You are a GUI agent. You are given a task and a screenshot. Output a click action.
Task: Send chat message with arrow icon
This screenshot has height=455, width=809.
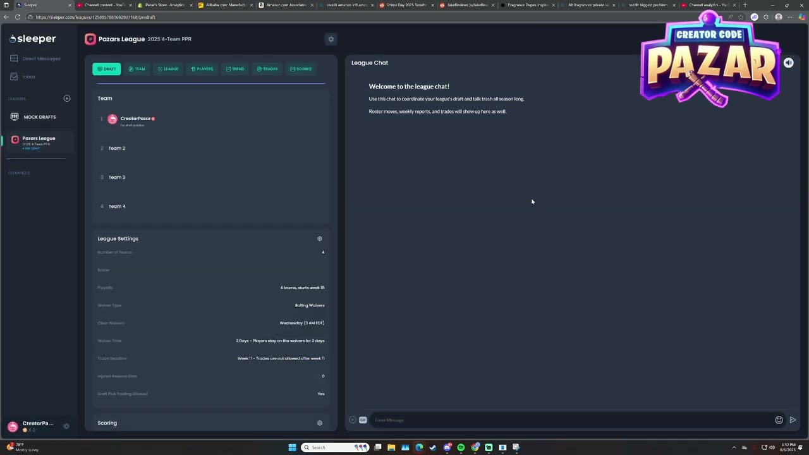pyautogui.click(x=793, y=420)
